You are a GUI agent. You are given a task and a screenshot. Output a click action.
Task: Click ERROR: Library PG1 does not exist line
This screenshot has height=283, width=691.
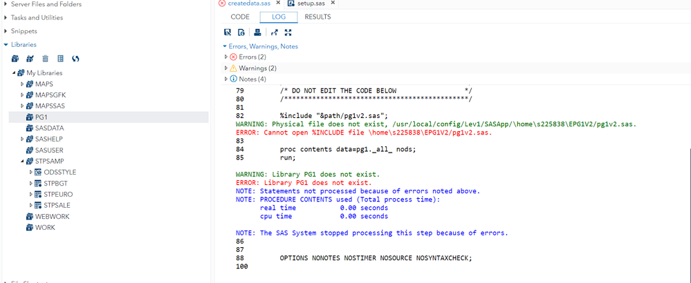304,182
